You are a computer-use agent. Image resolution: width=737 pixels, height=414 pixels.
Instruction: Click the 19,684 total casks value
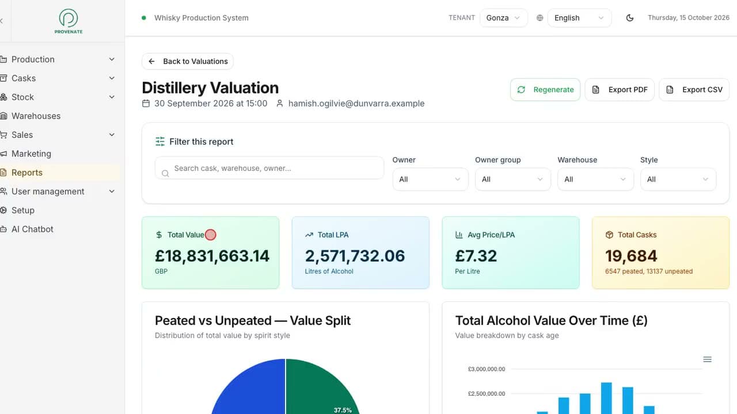tap(631, 256)
